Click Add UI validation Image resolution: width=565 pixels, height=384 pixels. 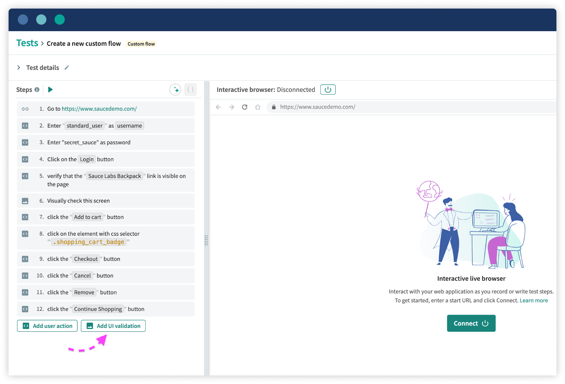[x=113, y=326]
